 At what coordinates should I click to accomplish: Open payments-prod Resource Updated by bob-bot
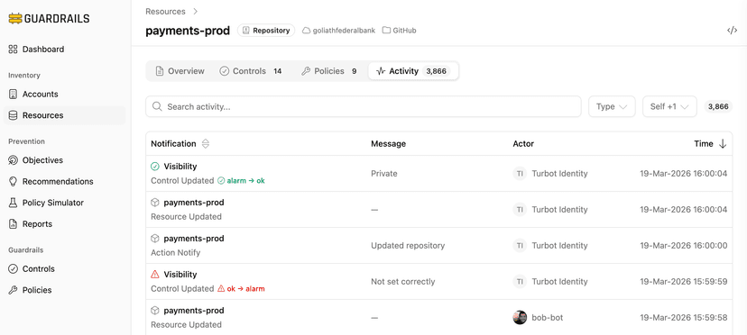tap(438, 317)
